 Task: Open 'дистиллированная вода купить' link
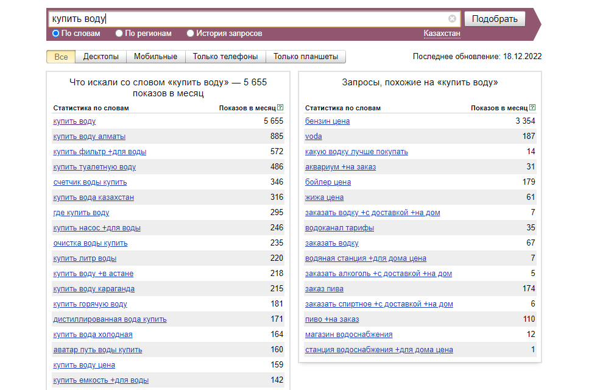coord(110,320)
